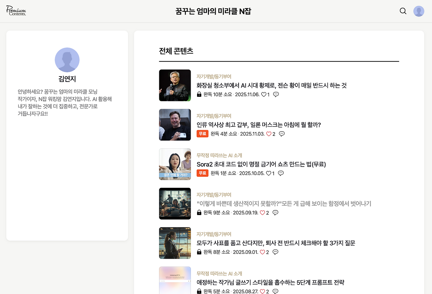Open comments on the 일론 머스크 article
This screenshot has width=432, height=294.
282,134
